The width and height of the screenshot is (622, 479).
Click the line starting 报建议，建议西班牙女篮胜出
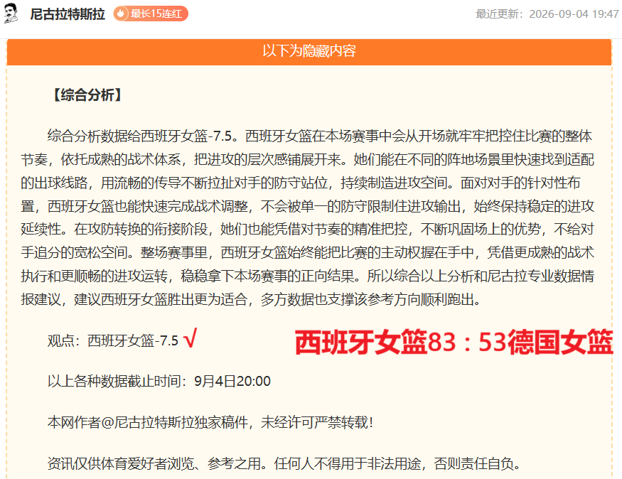click(x=251, y=299)
